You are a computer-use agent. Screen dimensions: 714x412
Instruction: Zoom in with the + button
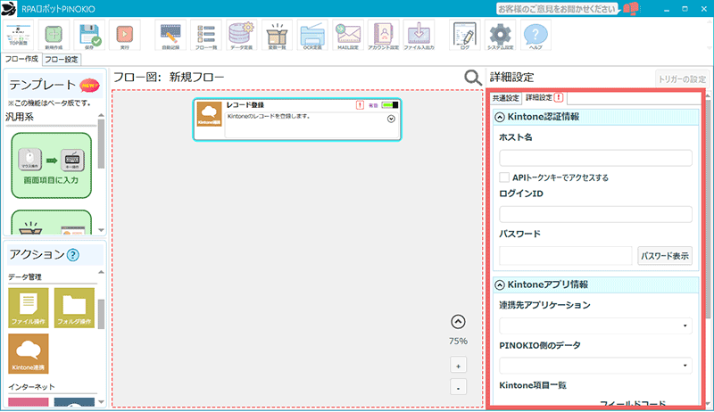coord(458,366)
